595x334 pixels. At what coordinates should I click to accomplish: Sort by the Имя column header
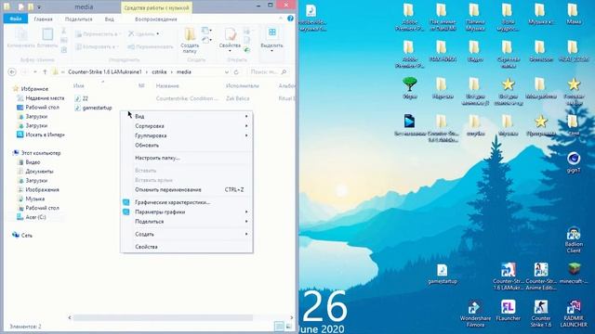78,86
